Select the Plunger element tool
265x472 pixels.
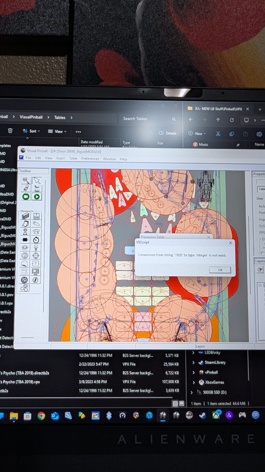25,232
